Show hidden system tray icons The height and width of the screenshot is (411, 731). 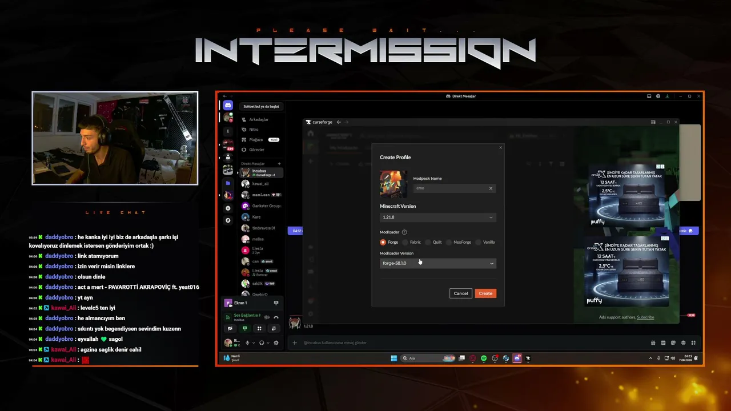pyautogui.click(x=650, y=358)
